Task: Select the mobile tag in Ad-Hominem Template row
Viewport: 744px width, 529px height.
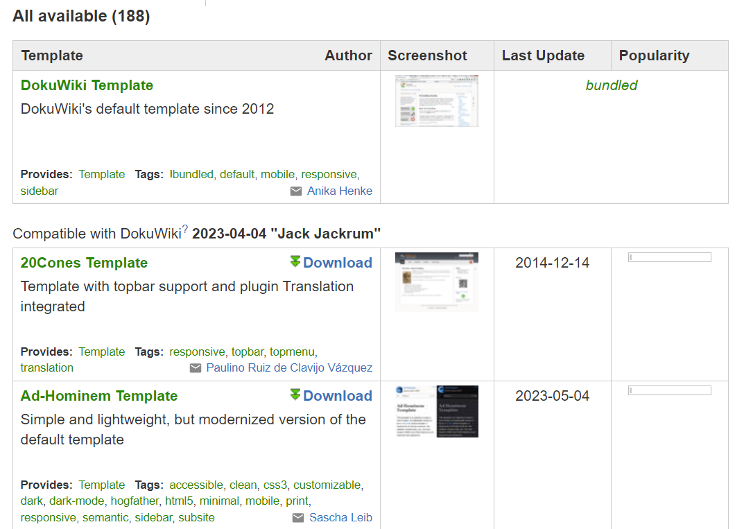Action: (x=262, y=501)
